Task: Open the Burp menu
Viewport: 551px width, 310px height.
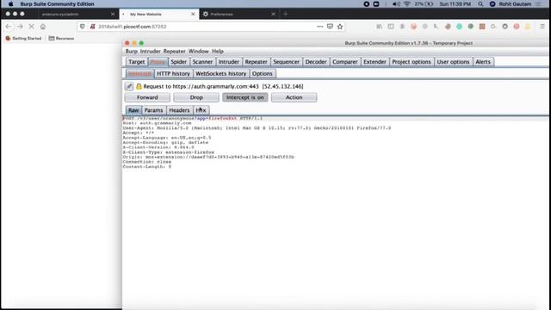Action: pyautogui.click(x=132, y=52)
